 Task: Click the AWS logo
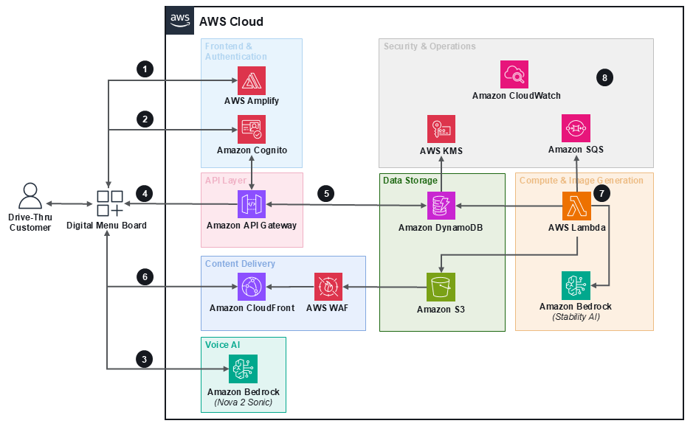click(180, 21)
